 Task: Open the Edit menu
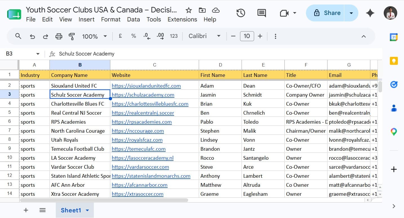point(47,19)
